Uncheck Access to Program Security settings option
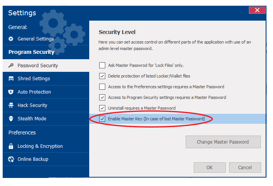The width and height of the screenshot is (273, 186). (x=102, y=97)
